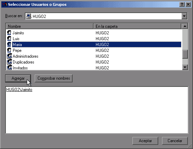Click the Jaimito user icon

[9, 33]
